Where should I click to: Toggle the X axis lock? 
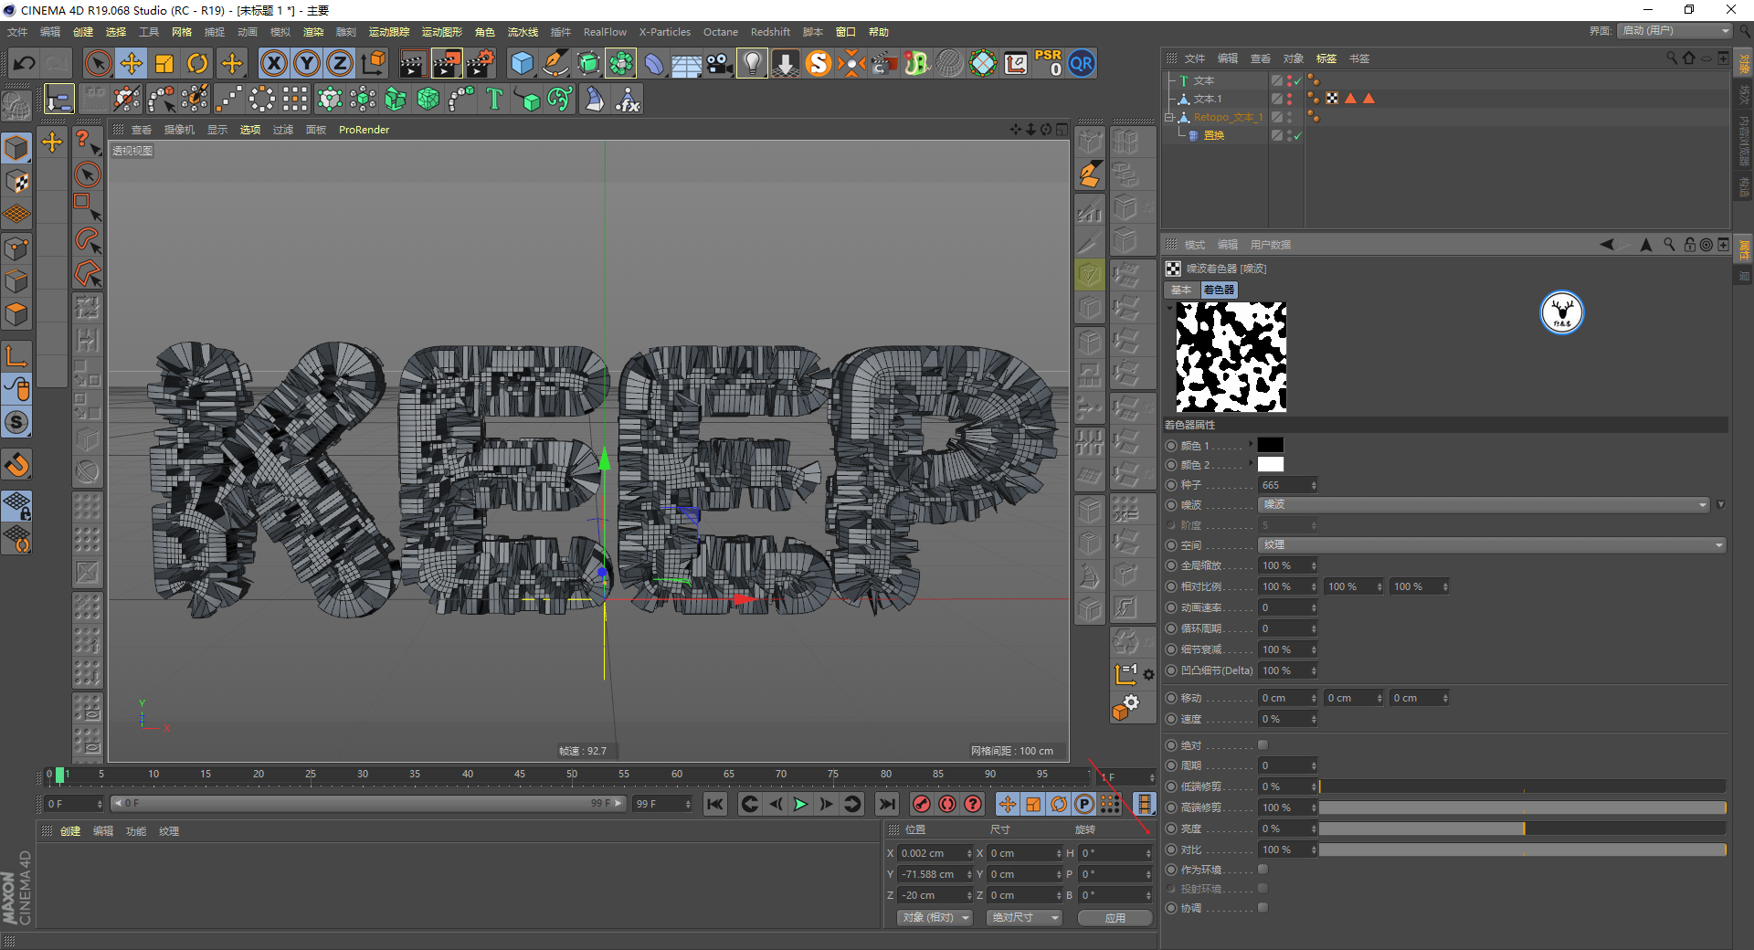pos(274,63)
